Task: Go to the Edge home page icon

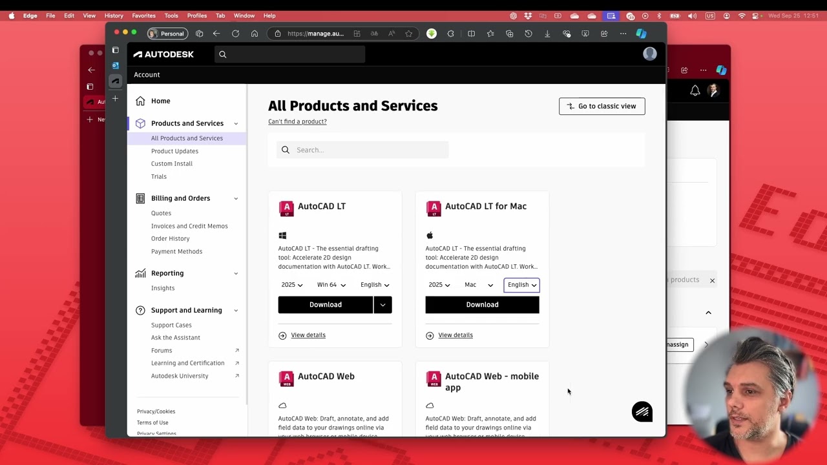Action: [255, 34]
